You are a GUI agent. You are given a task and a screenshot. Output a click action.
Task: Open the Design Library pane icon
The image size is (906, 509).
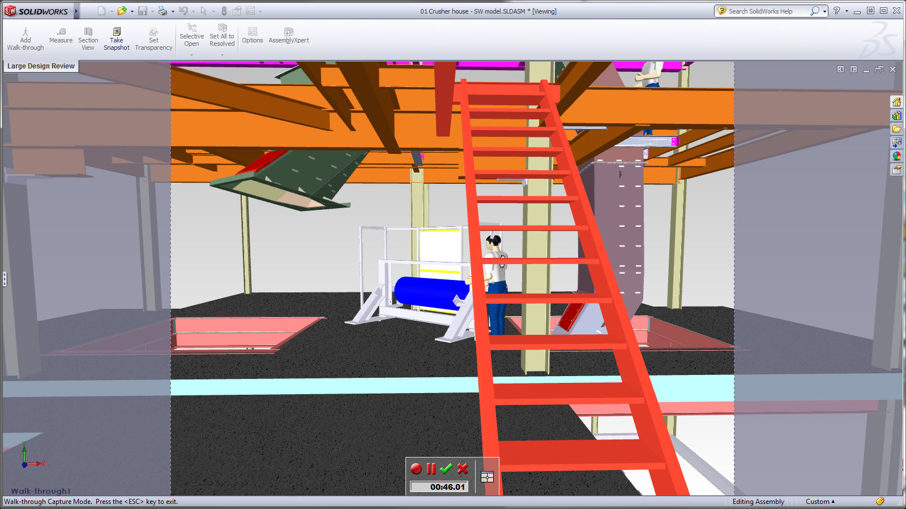[896, 115]
